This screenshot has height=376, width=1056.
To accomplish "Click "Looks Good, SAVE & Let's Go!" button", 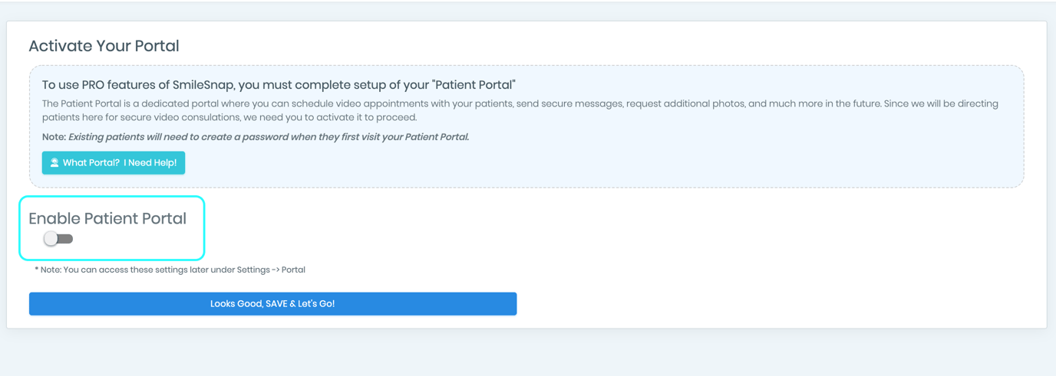I will coord(272,304).
